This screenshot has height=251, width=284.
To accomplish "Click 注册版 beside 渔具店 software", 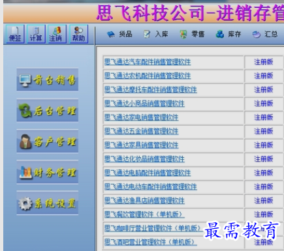I will pyautogui.click(x=264, y=201).
